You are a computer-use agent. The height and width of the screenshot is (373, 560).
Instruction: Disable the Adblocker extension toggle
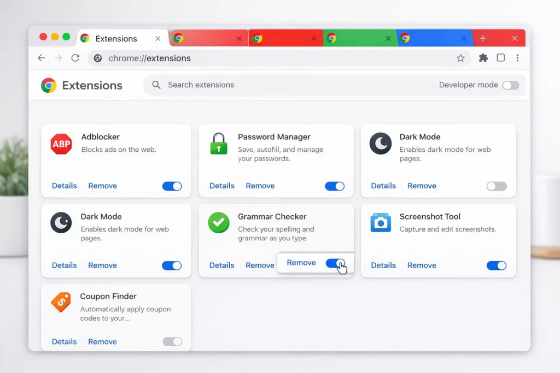(172, 186)
